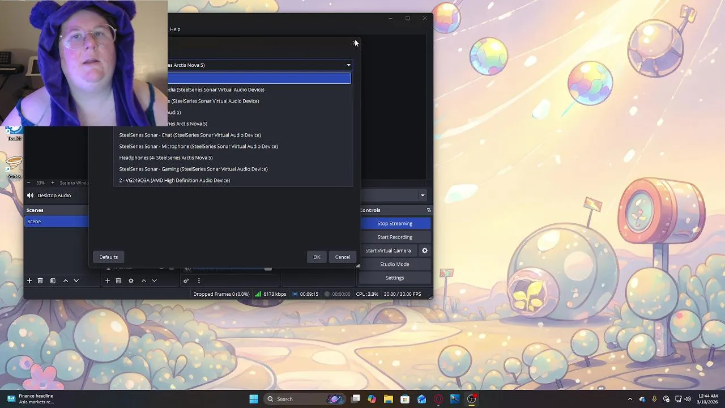Screen dimensions: 725x408
Task: Click microphone tray icon
Action: click(654, 399)
